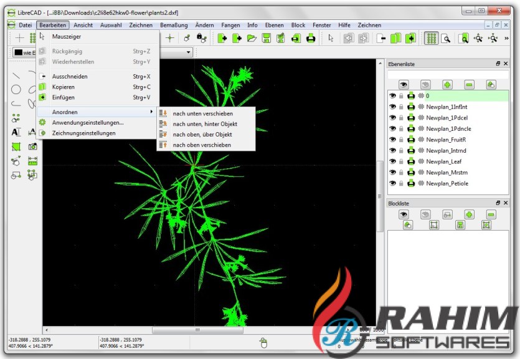Viewport: 520px width, 359px height.
Task: Open Anwendungseinstellungen... entry
Action: pos(88,123)
